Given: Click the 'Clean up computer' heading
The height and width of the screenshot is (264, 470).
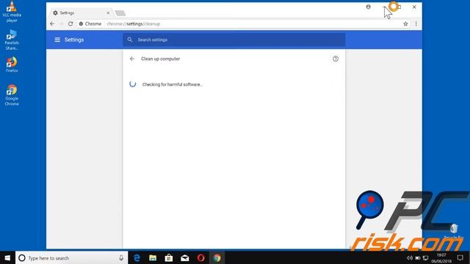Looking at the screenshot, I should point(160,59).
